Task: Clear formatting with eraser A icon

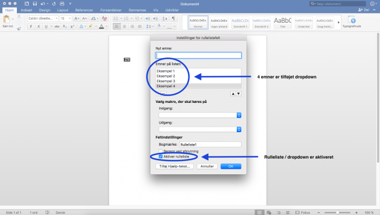Action: pyautogui.click(x=104, y=18)
